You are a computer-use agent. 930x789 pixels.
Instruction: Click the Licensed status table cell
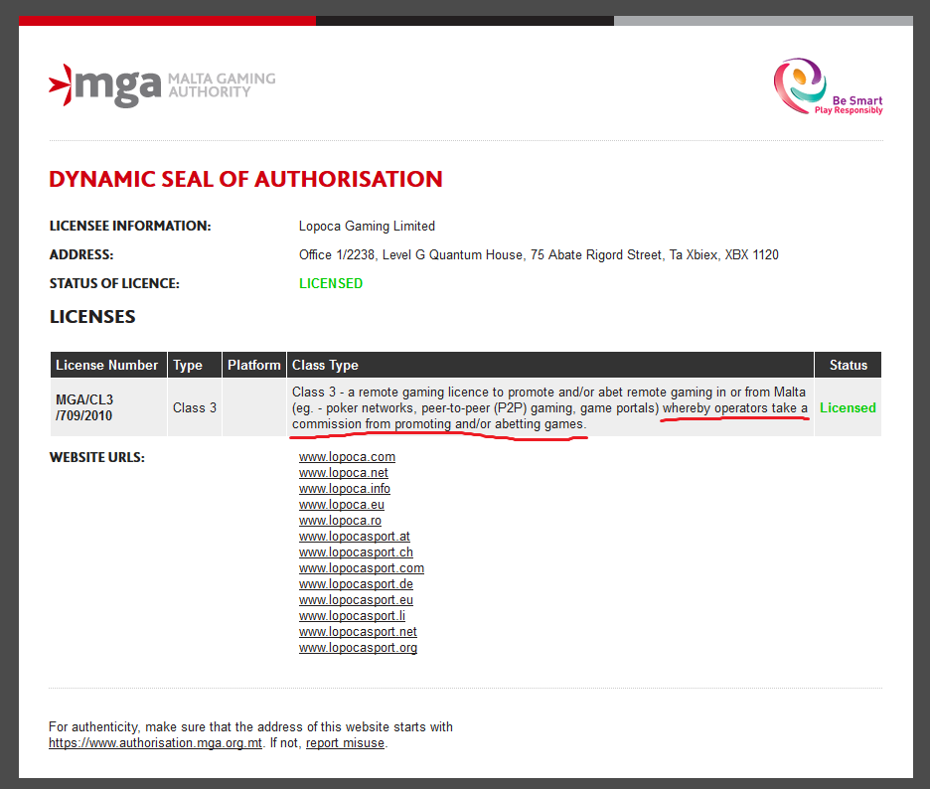pos(849,407)
